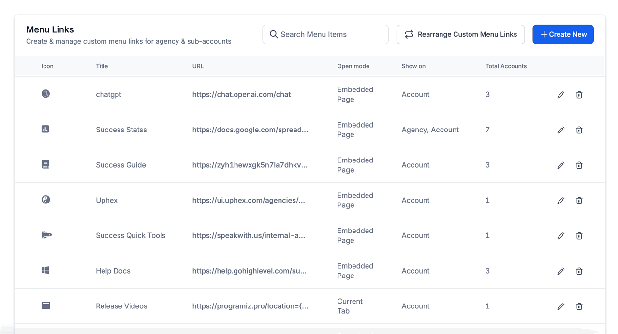
Task: Click Total Accounts value 7
Action: (487, 130)
